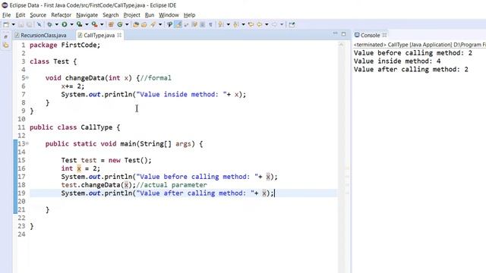Image resolution: width=486 pixels, height=273 pixels.
Task: Click the Debug bug icon
Action: (x=49, y=24)
